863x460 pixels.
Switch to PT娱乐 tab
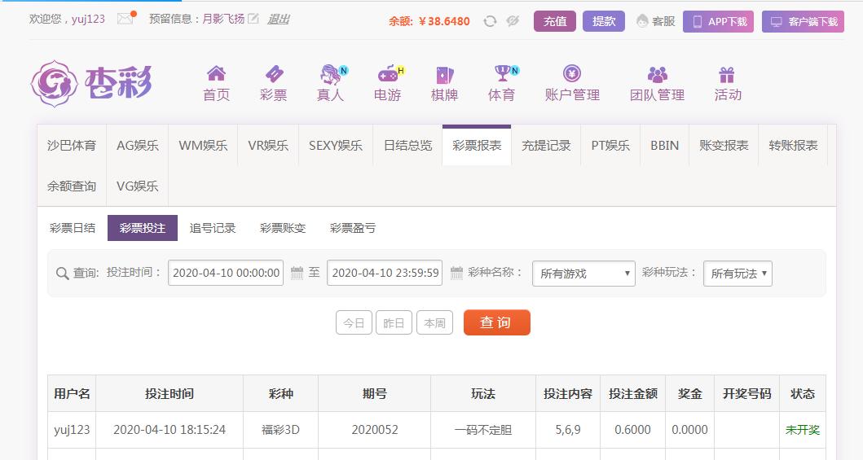click(x=610, y=146)
